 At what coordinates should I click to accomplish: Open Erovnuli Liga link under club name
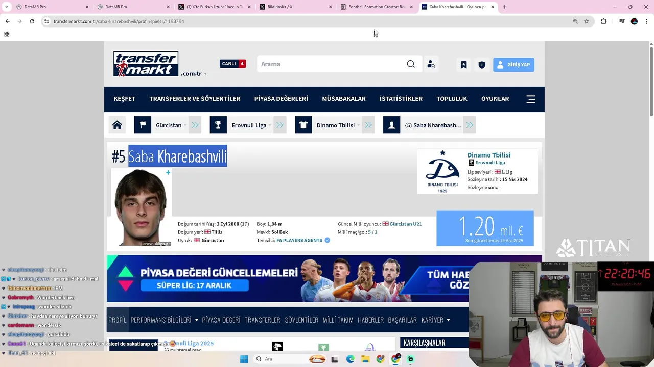click(490, 163)
